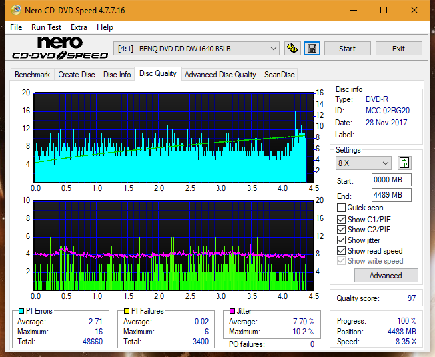The image size is (435, 357).
Task: Toggle the Quick scan checkbox
Action: pos(341,208)
